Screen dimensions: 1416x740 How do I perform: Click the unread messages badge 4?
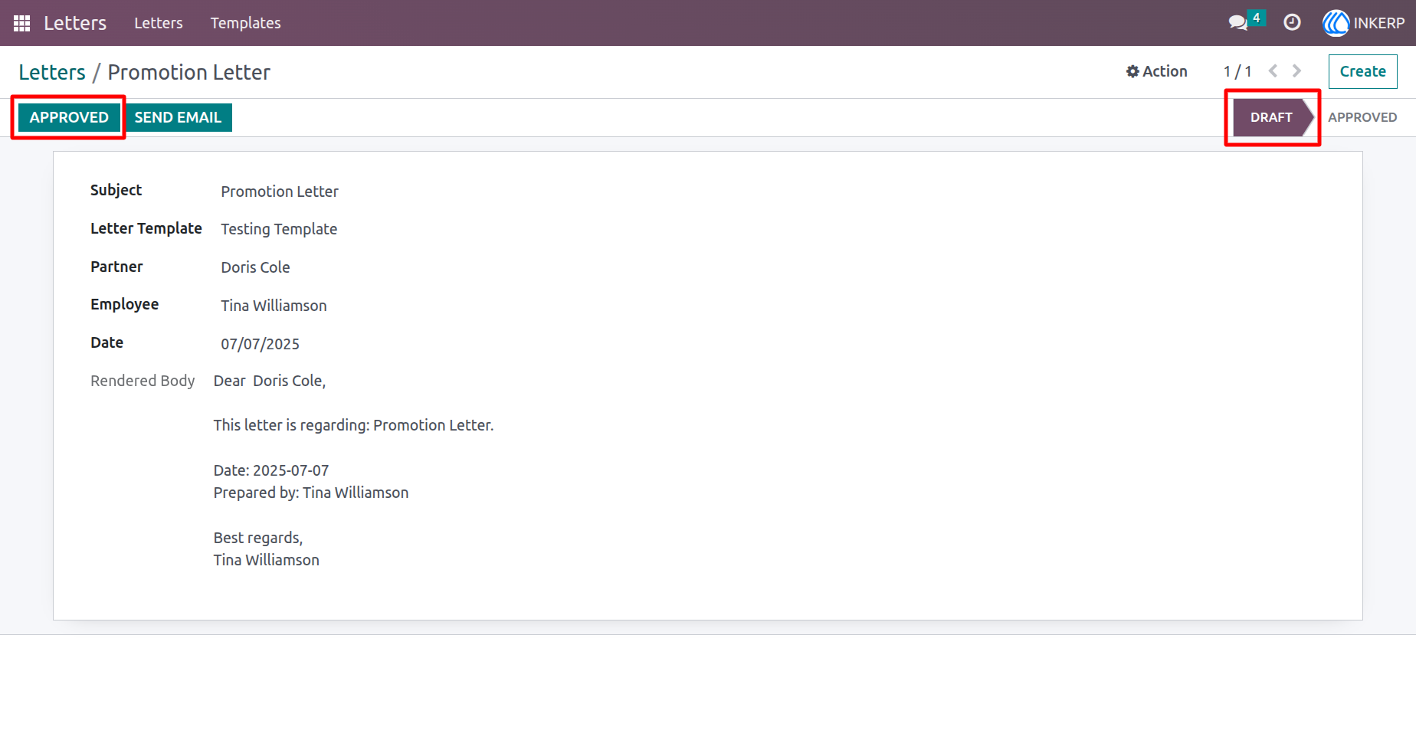tap(1256, 18)
